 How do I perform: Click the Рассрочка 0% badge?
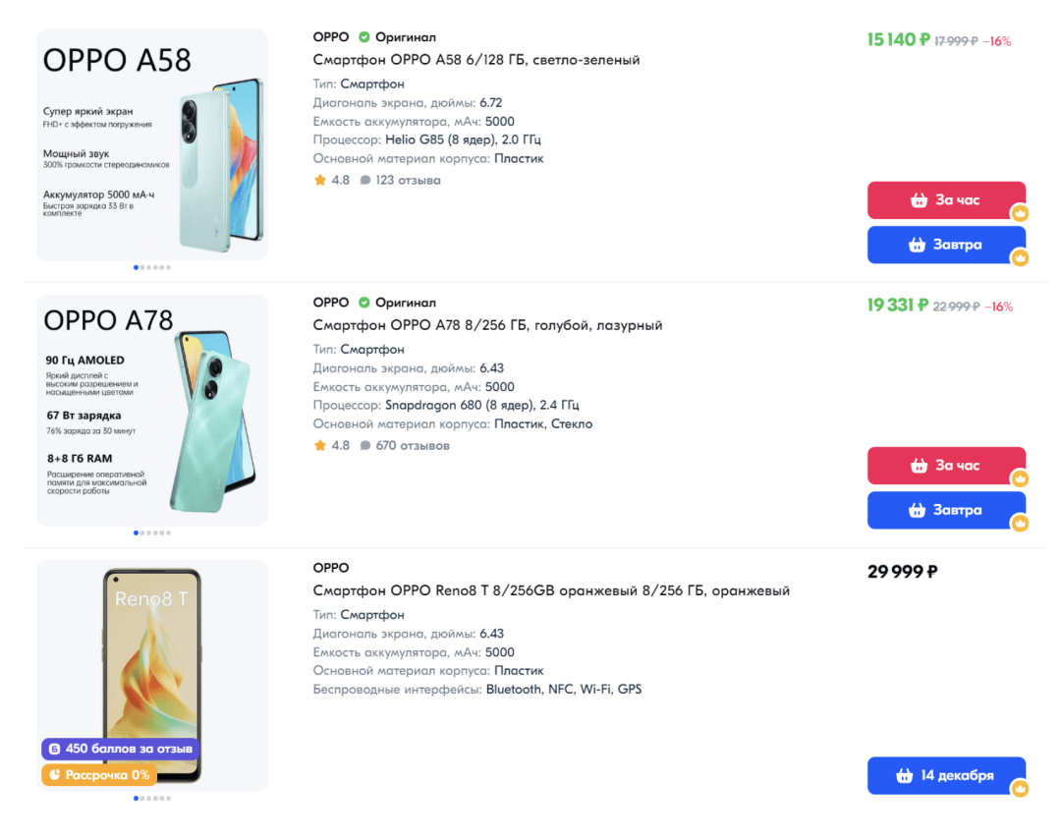[99, 775]
